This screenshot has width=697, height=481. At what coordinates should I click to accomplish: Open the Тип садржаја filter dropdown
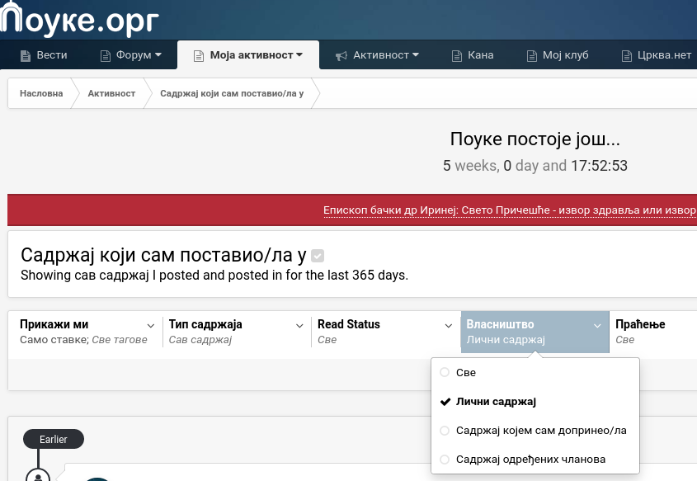(x=237, y=332)
